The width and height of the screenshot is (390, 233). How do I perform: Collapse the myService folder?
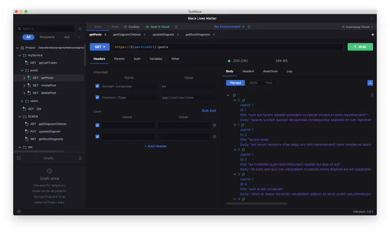tap(19, 55)
